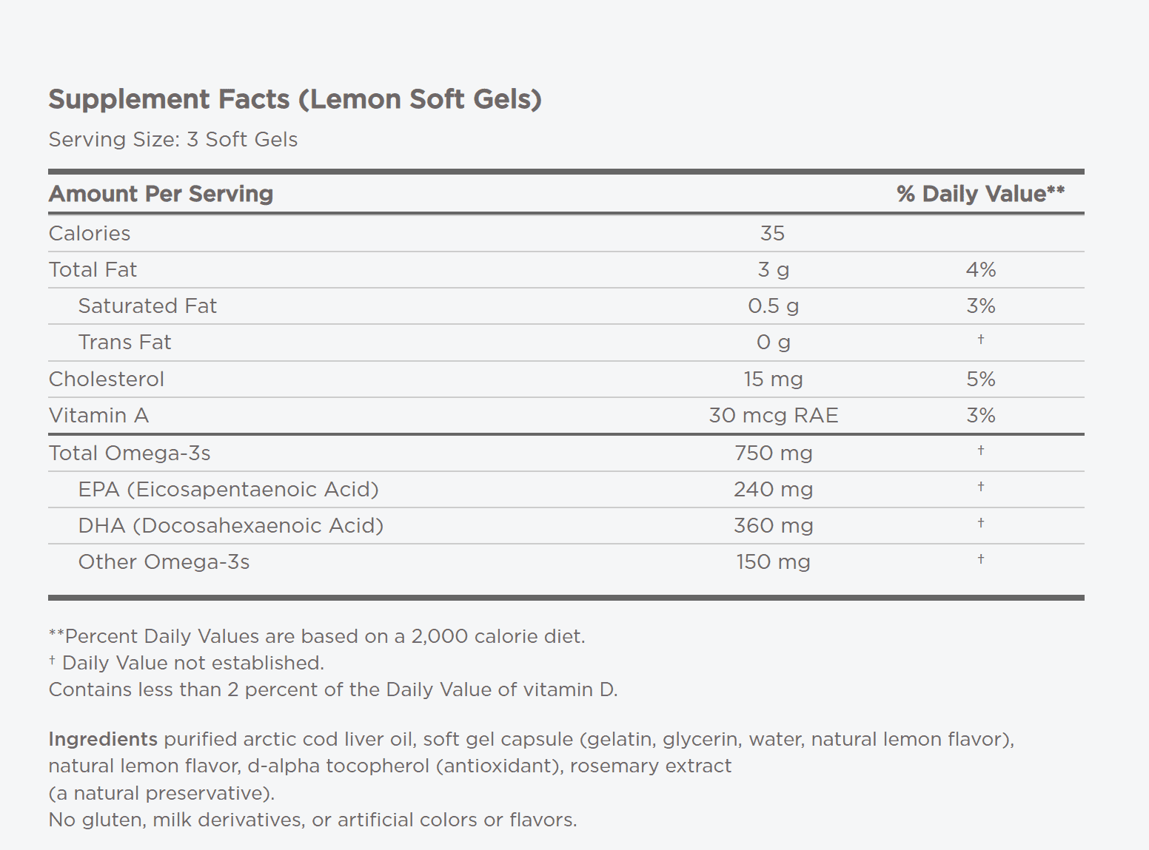Image resolution: width=1149 pixels, height=850 pixels.
Task: Click the 0.5 g Saturated Fat amount
Action: (x=773, y=306)
